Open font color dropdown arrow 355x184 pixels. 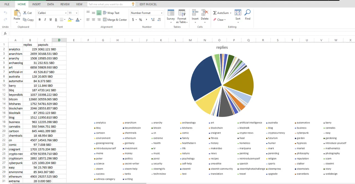(x=81, y=20)
